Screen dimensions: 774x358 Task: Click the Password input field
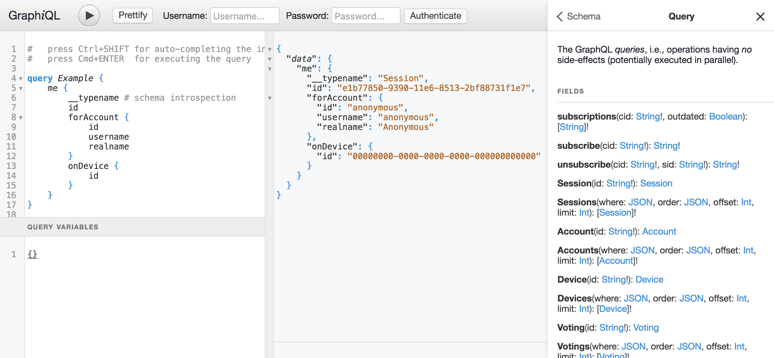[x=365, y=15]
